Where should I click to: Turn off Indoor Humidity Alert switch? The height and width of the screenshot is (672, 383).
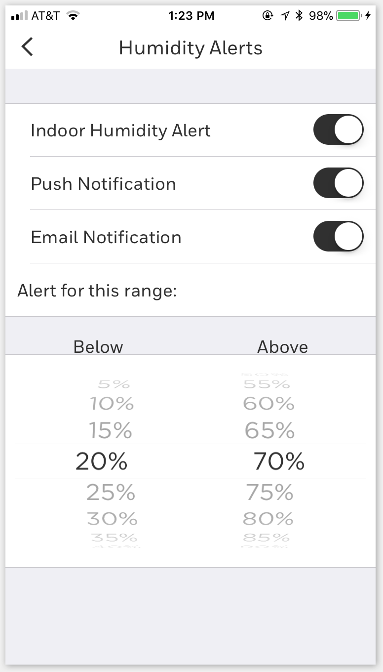338,130
